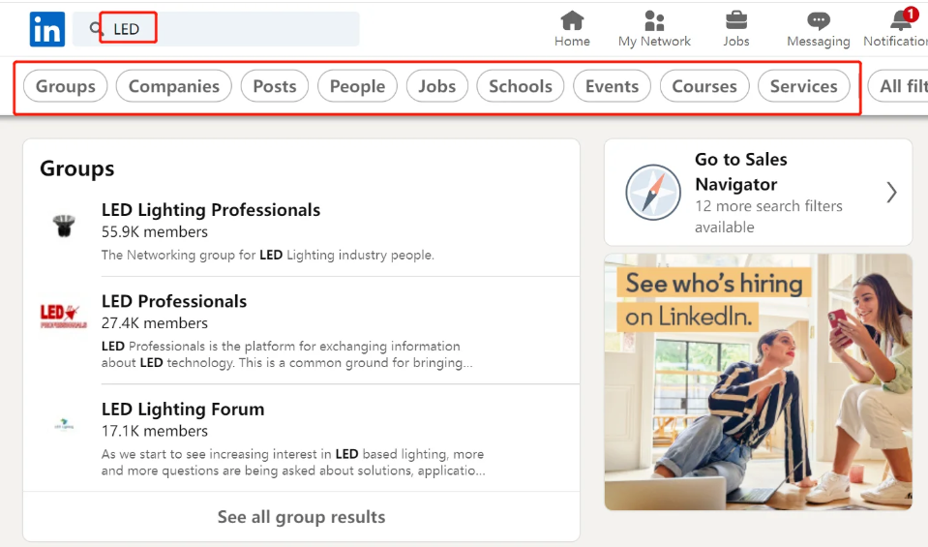The height and width of the screenshot is (547, 928).
Task: Click the red notification badge
Action: 911,15
